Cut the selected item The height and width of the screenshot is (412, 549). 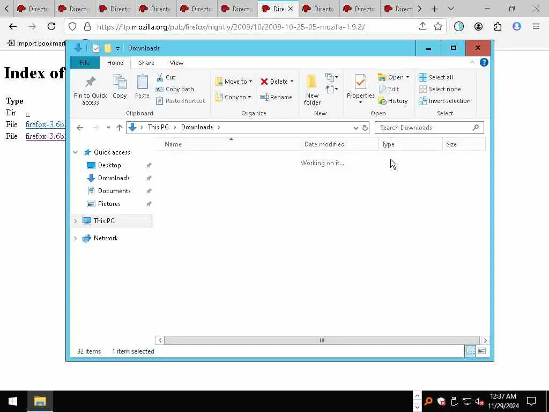[166, 77]
